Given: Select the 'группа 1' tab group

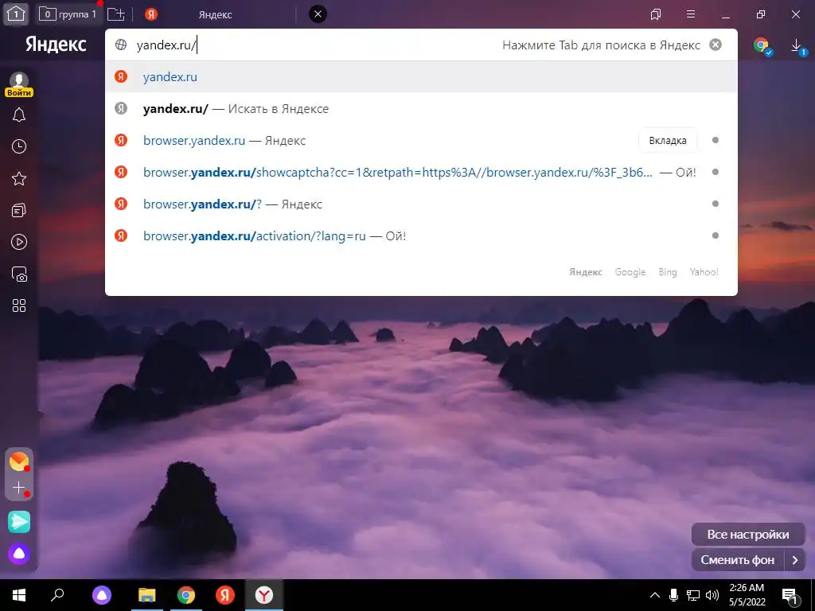Looking at the screenshot, I should pos(70,14).
